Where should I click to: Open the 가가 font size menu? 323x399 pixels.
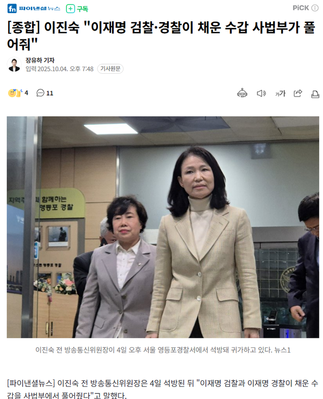[280, 93]
